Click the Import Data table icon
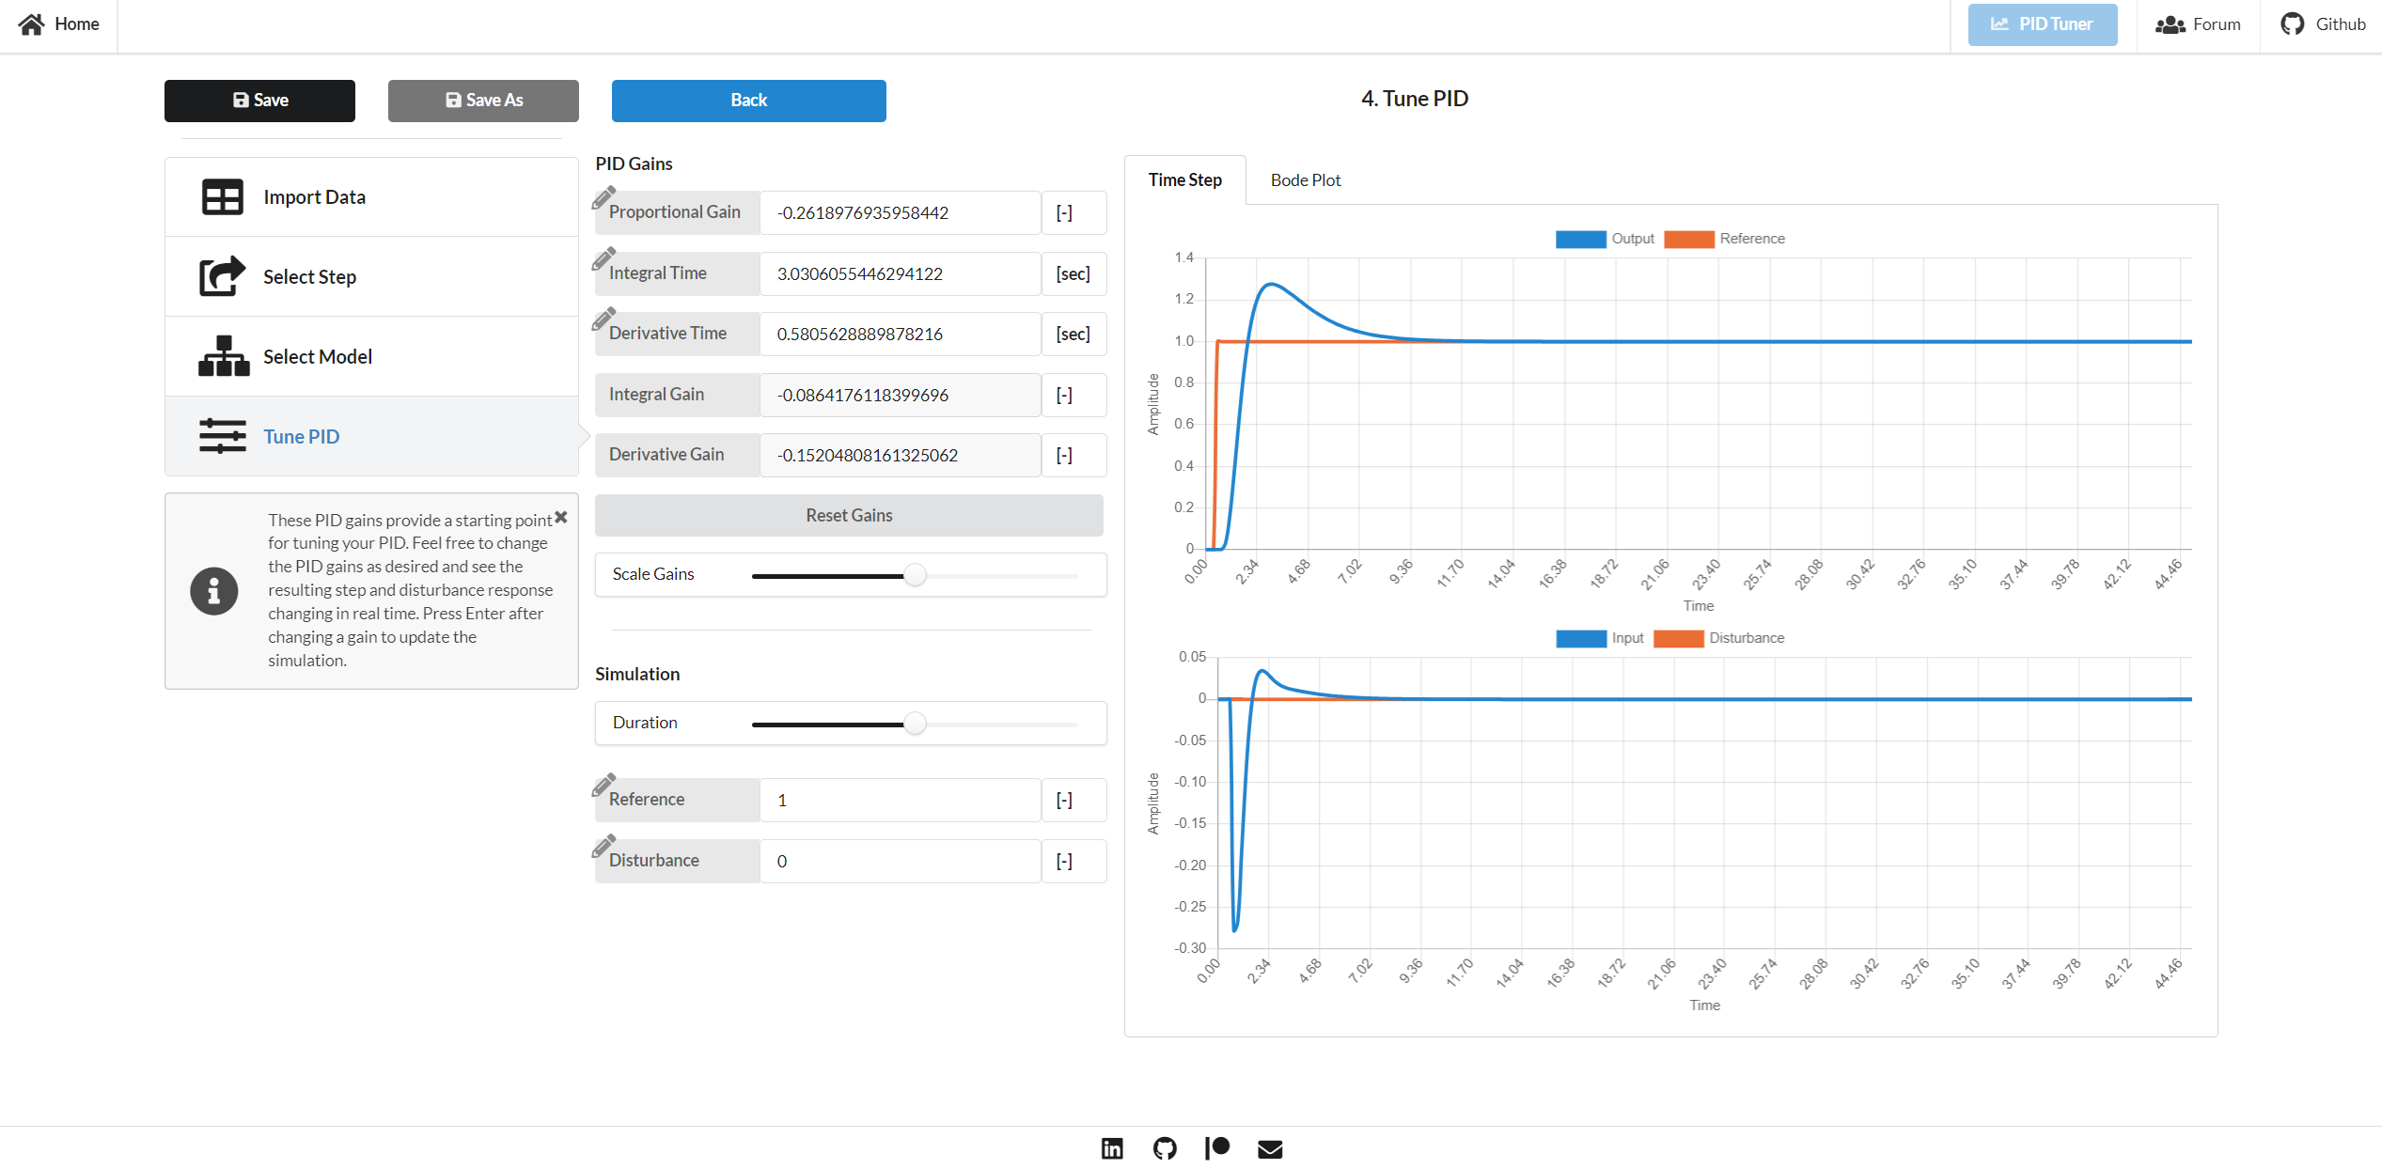The height and width of the screenshot is (1169, 2382). pos(222,197)
